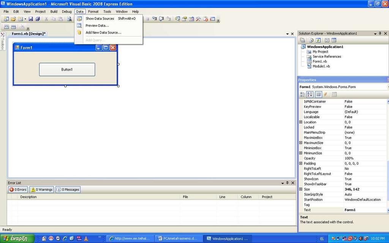
Task: Open the collapsed Toolbox side panel
Action: [3, 41]
